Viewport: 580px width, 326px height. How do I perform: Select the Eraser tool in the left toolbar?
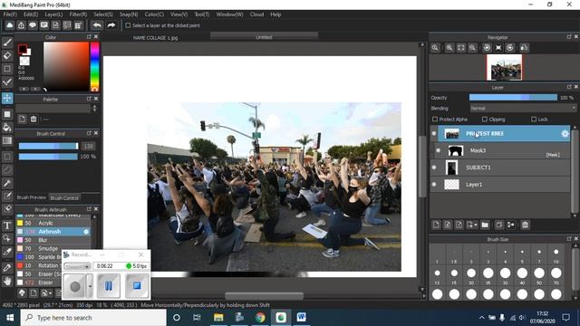tap(7, 55)
